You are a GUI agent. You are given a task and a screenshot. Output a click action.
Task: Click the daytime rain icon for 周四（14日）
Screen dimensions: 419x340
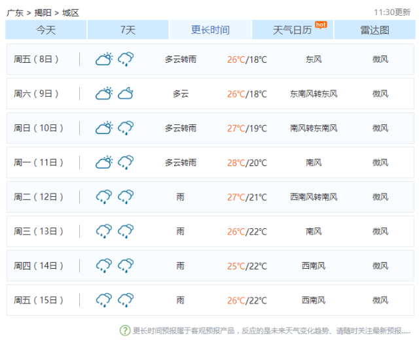click(104, 265)
